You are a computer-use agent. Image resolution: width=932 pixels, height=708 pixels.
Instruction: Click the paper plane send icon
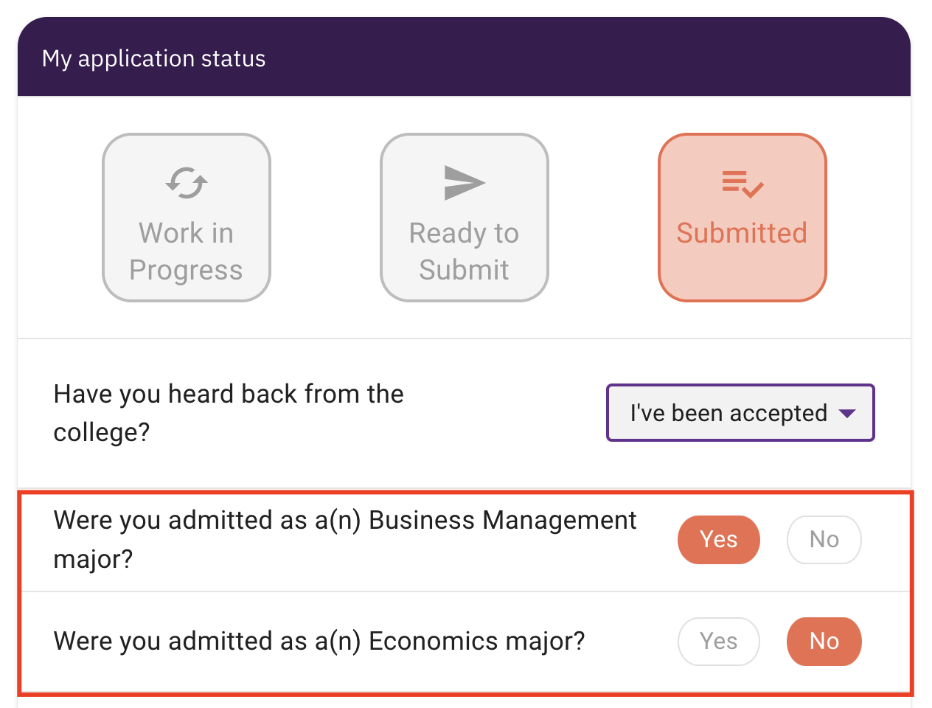(x=465, y=183)
